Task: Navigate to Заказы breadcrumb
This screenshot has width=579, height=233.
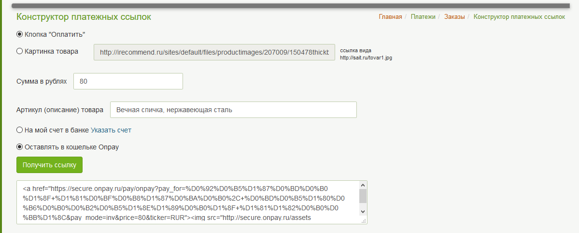Action: [x=454, y=17]
